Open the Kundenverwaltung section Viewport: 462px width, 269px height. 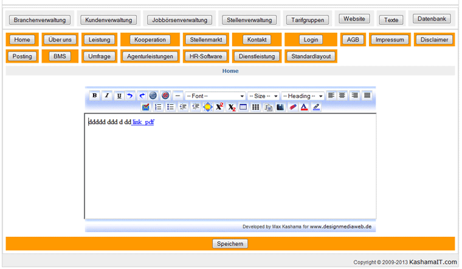coord(109,20)
